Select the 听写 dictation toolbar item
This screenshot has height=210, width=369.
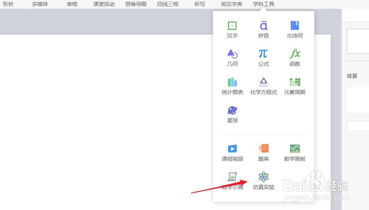coord(199,4)
